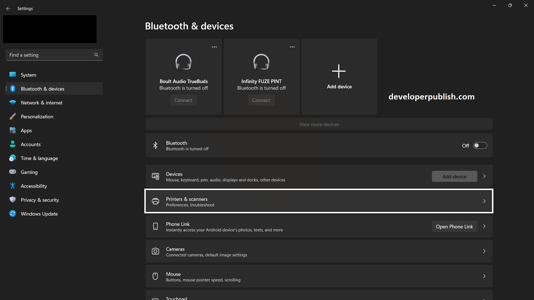
Task: Click the View more devices button
Action: [319, 124]
